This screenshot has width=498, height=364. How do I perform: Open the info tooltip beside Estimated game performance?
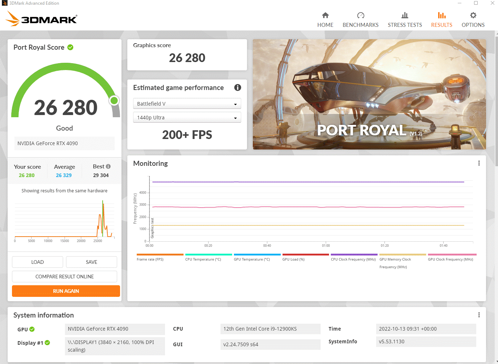(x=238, y=87)
